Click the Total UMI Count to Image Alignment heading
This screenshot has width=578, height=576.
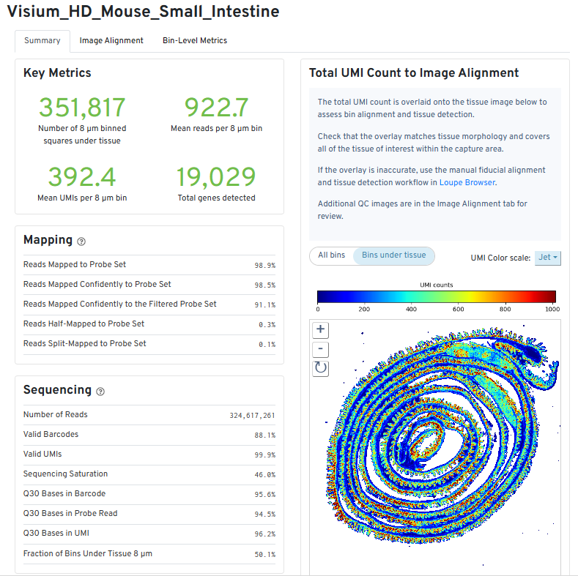tap(414, 72)
